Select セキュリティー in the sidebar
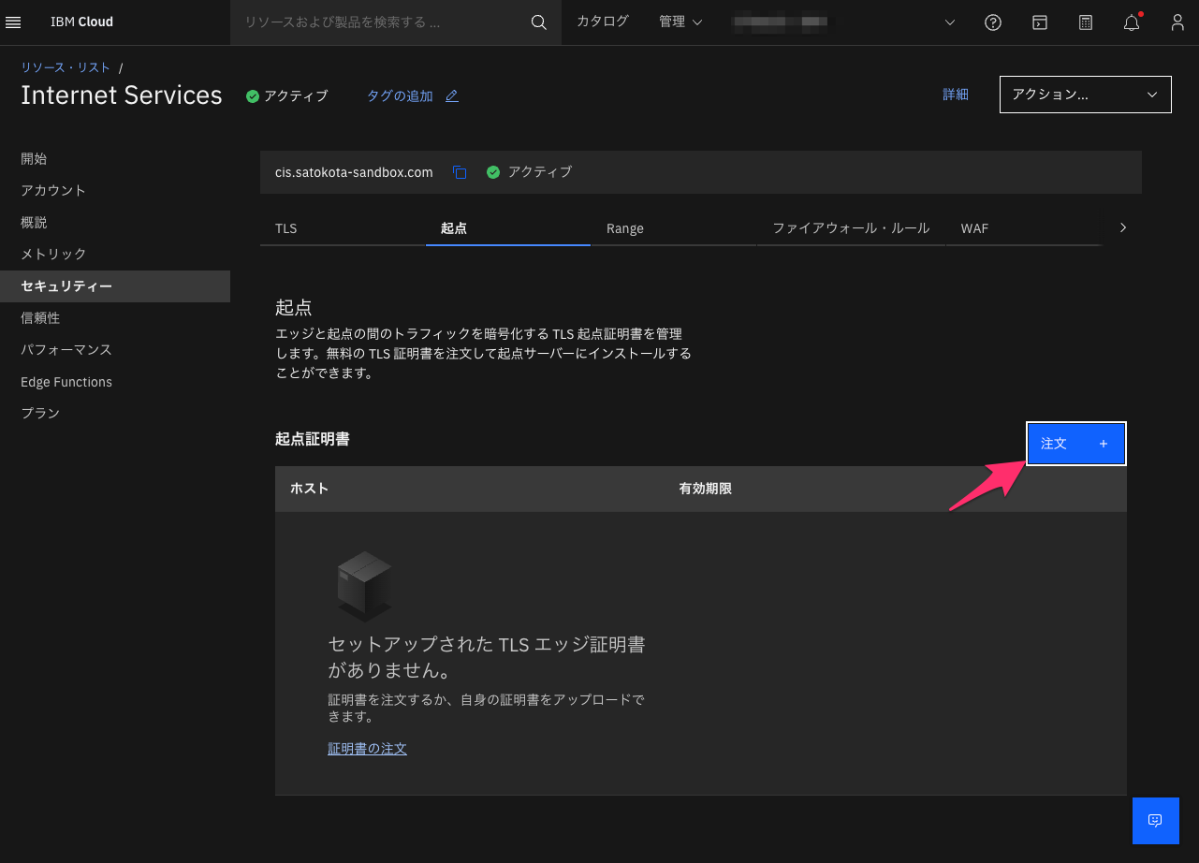1199x863 pixels. tap(115, 286)
